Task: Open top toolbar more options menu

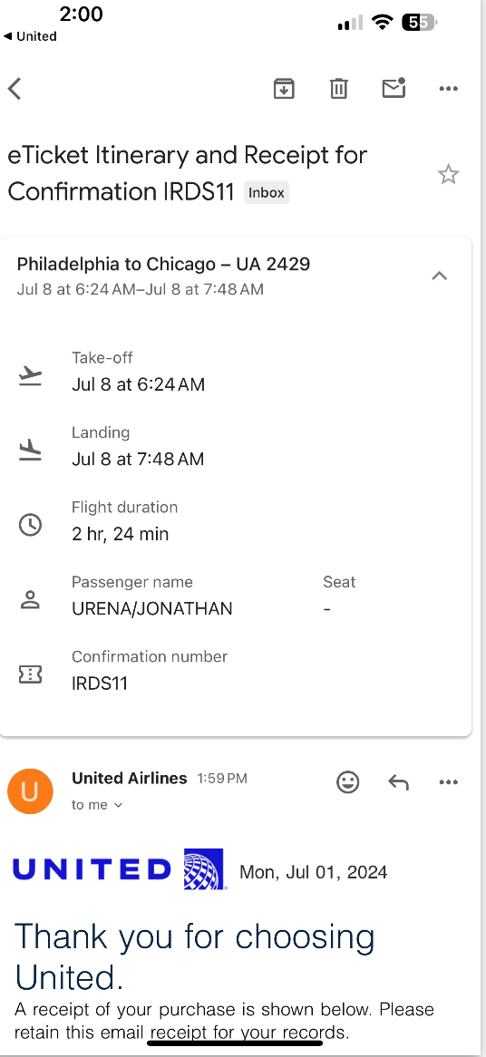Action: [448, 88]
